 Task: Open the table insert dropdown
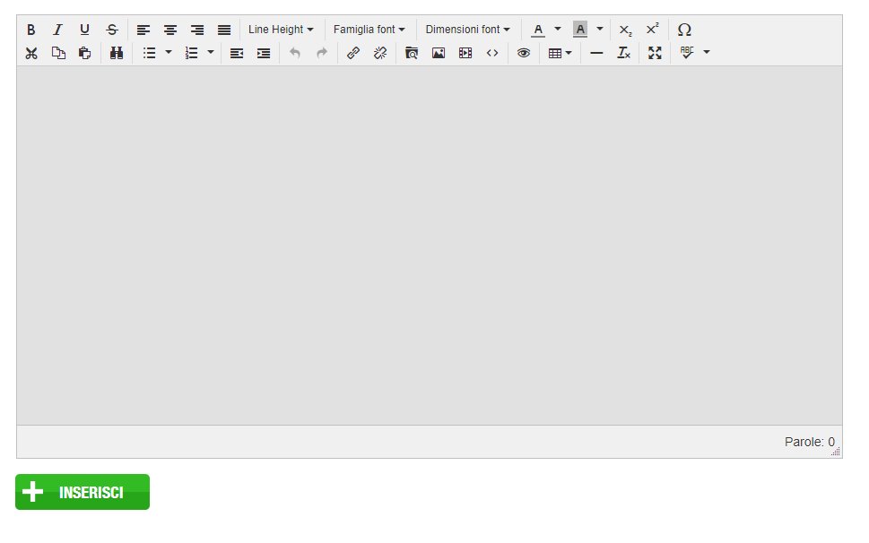(x=560, y=53)
